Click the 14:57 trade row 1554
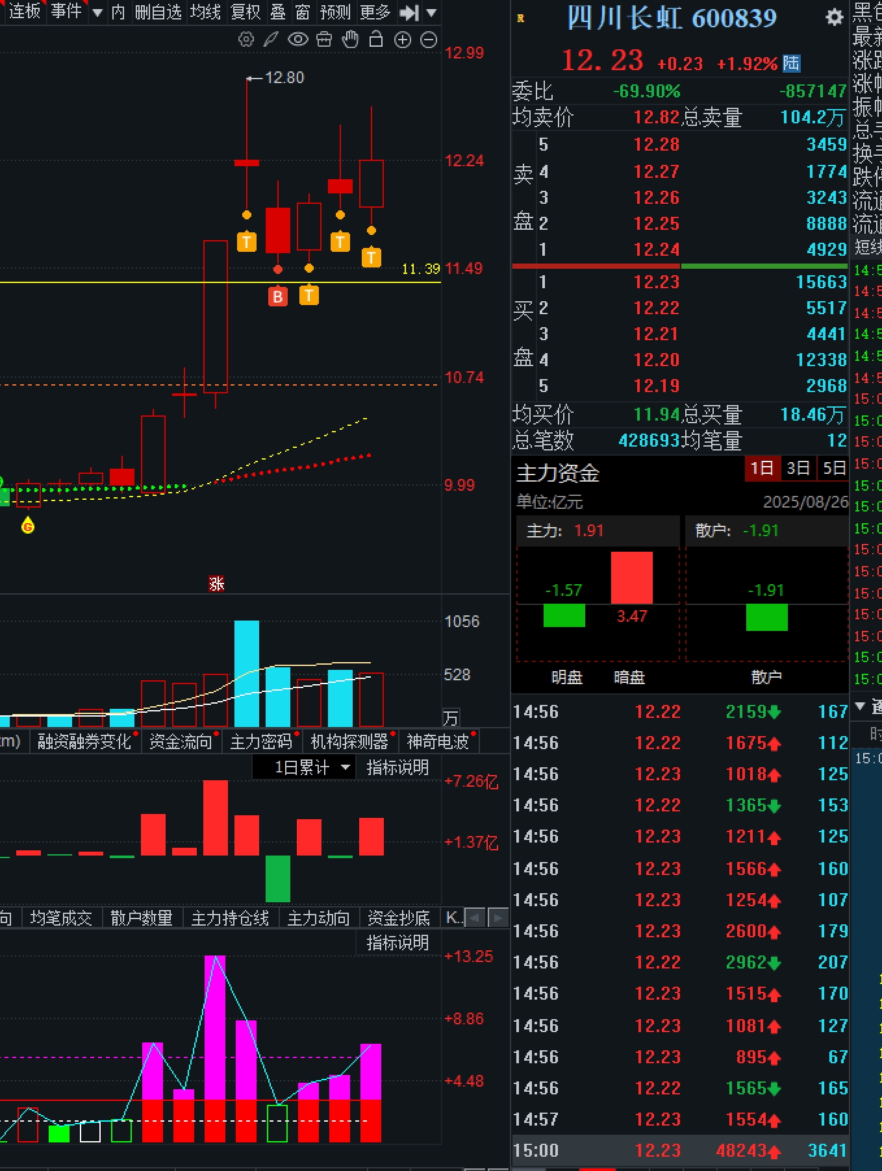 [x=680, y=1120]
